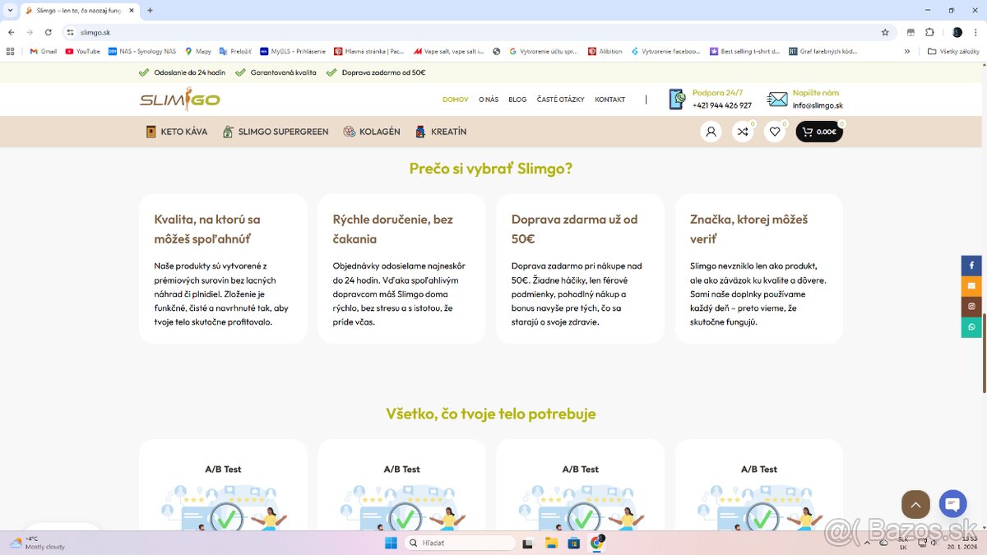The image size is (987, 555).
Task: Open Instagram side button
Action: tap(971, 307)
